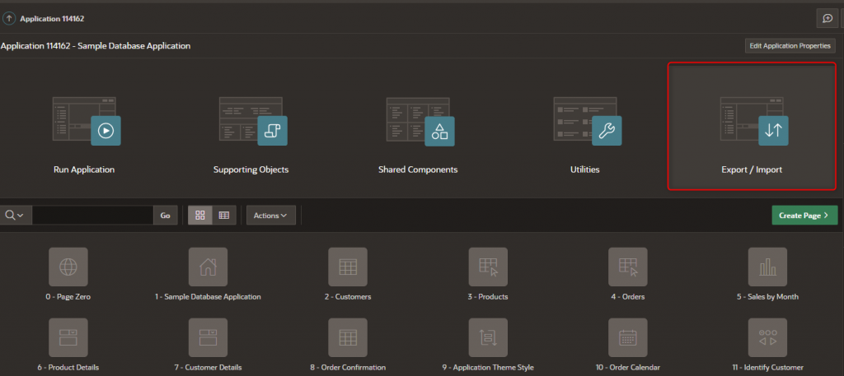
Task: Click the feedback comment icon at top right
Action: (x=826, y=18)
